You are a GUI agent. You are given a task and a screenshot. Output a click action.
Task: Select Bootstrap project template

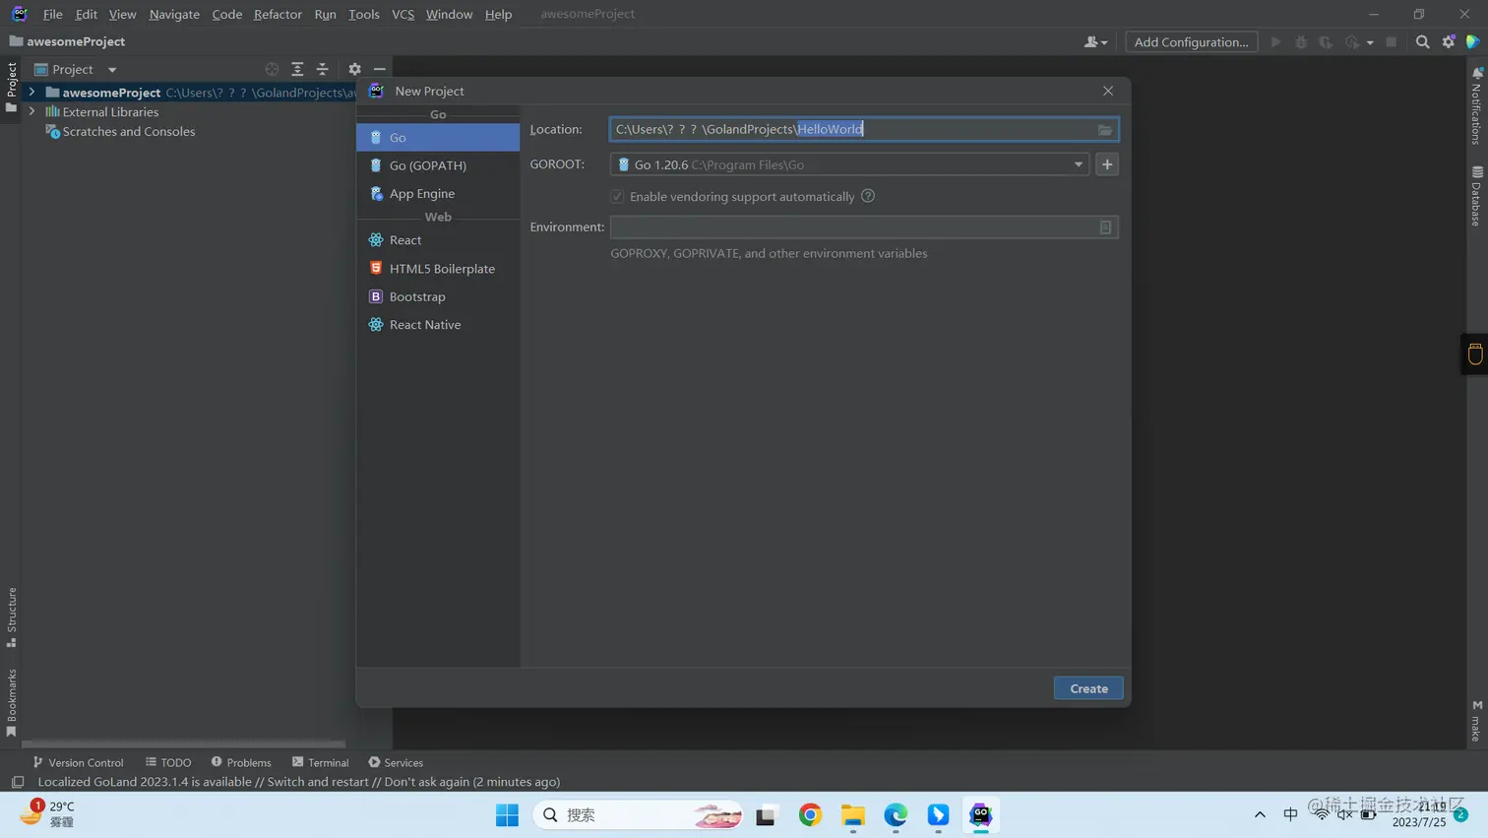click(x=438, y=296)
